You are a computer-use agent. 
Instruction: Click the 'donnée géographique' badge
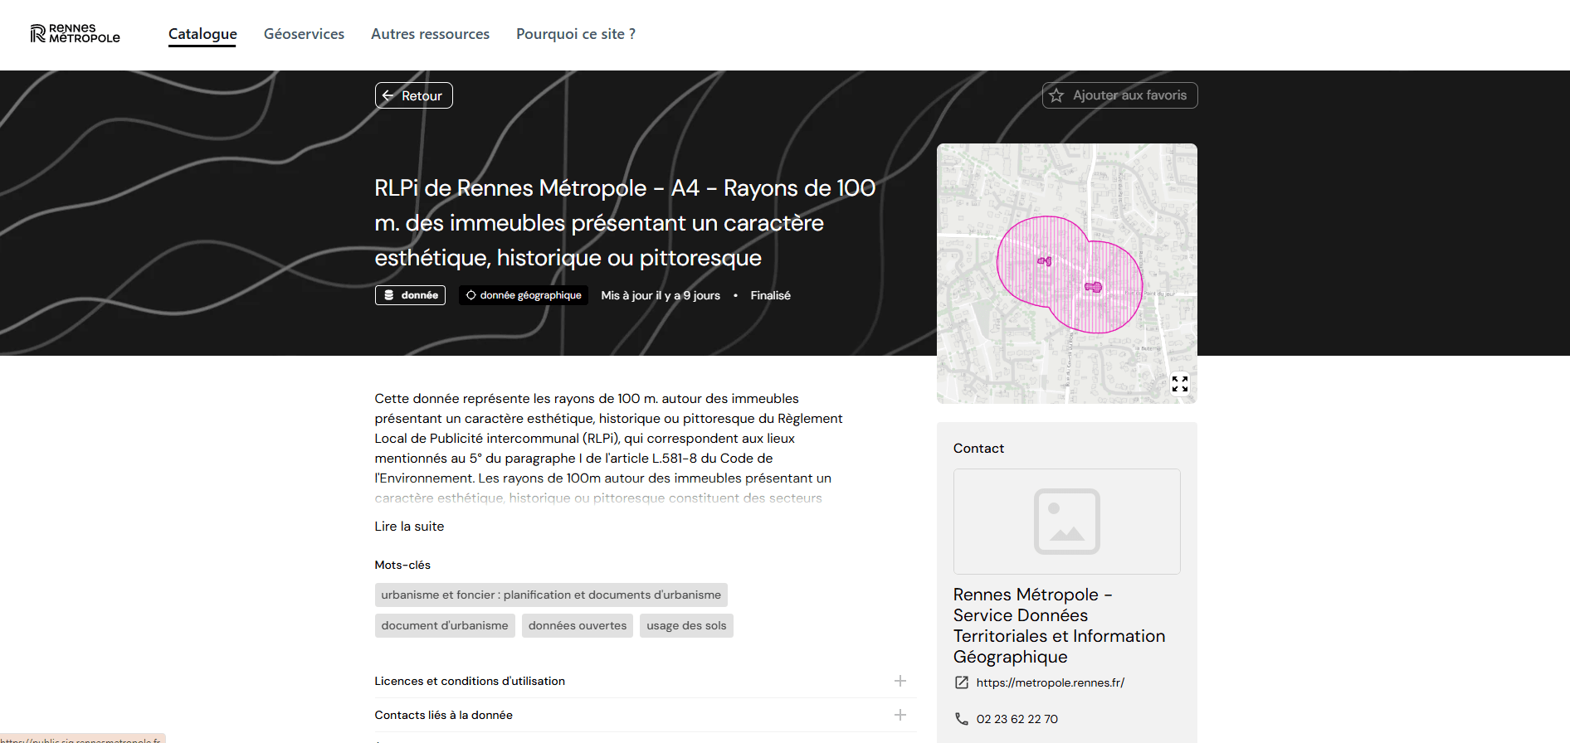(524, 295)
